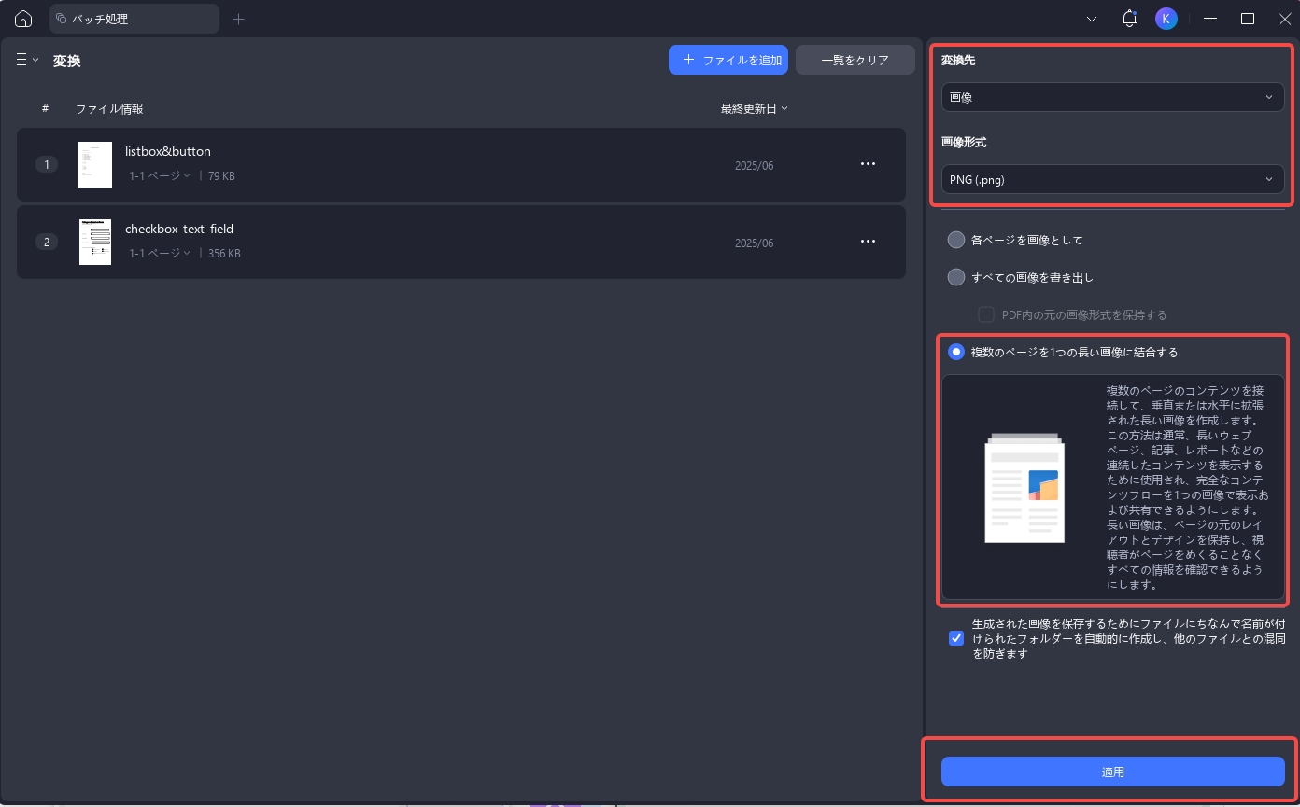Image resolution: width=1300 pixels, height=807 pixels.
Task: Click the 一覧をクリア button
Action: click(x=855, y=60)
